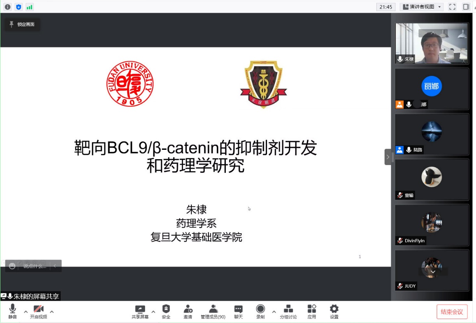
Task: Collapse the chat input bar arrow
Action: tap(55, 266)
